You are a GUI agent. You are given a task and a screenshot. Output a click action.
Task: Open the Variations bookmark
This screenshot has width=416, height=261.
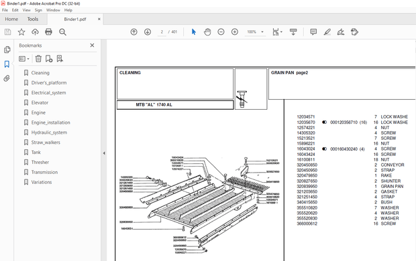42,182
